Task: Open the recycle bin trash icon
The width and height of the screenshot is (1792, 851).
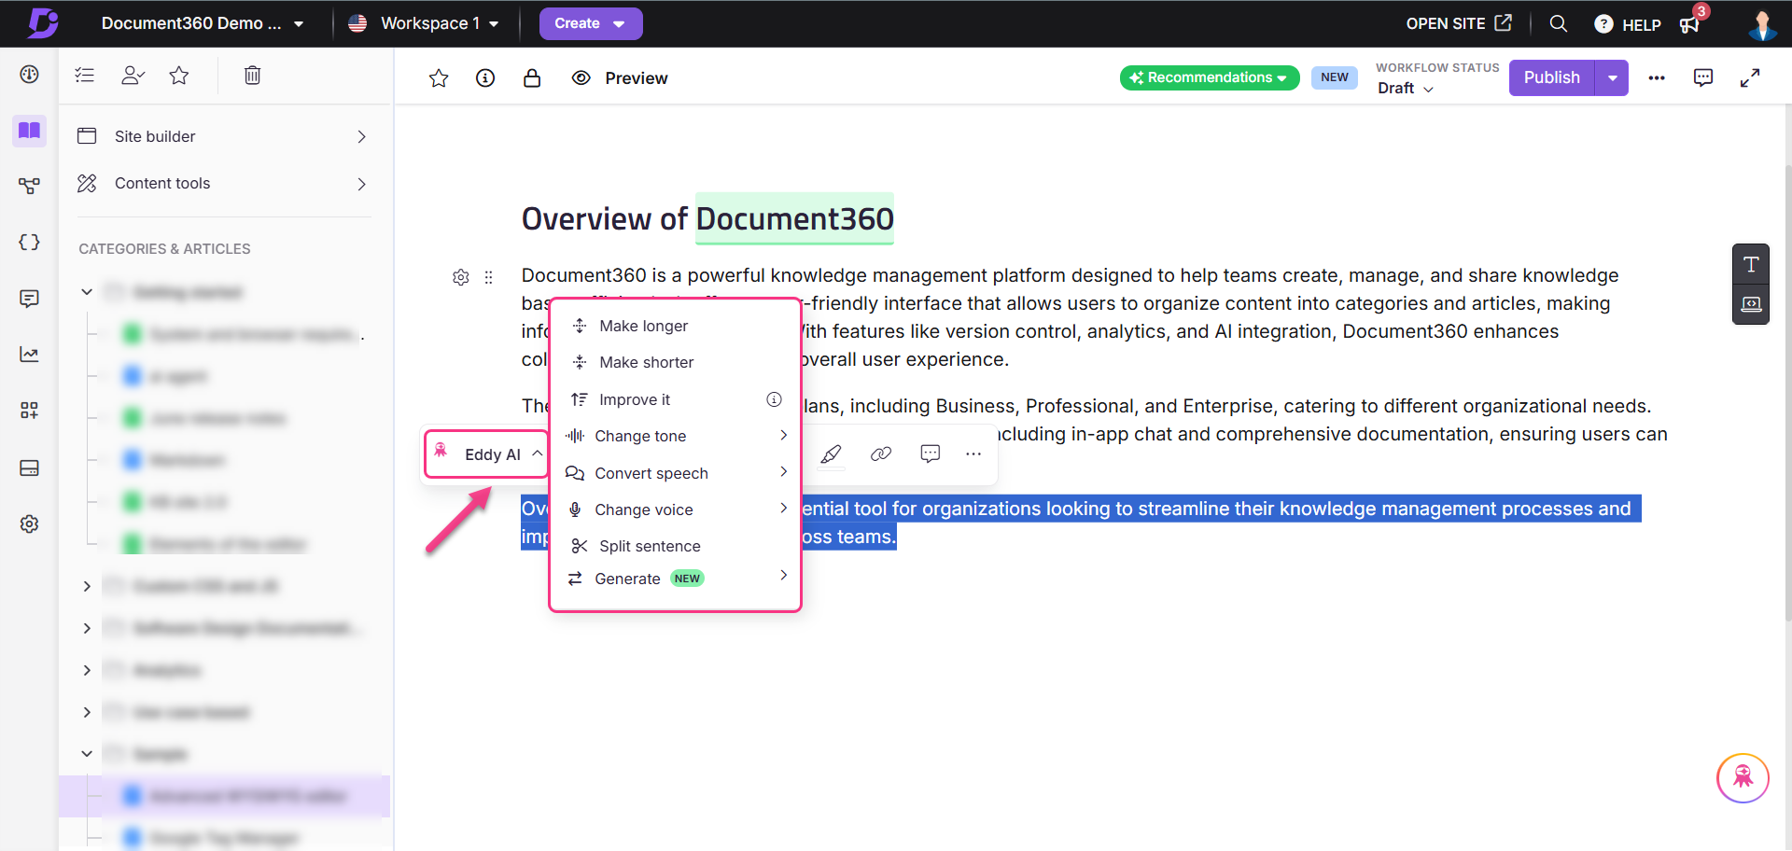Action: click(x=252, y=76)
